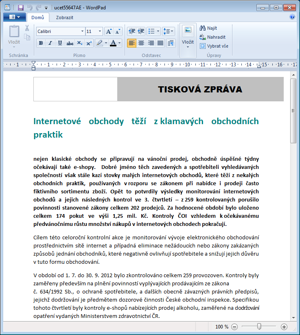The height and width of the screenshot is (335, 300).
Task: Apply strikethrough formatting
Action: 70,43
